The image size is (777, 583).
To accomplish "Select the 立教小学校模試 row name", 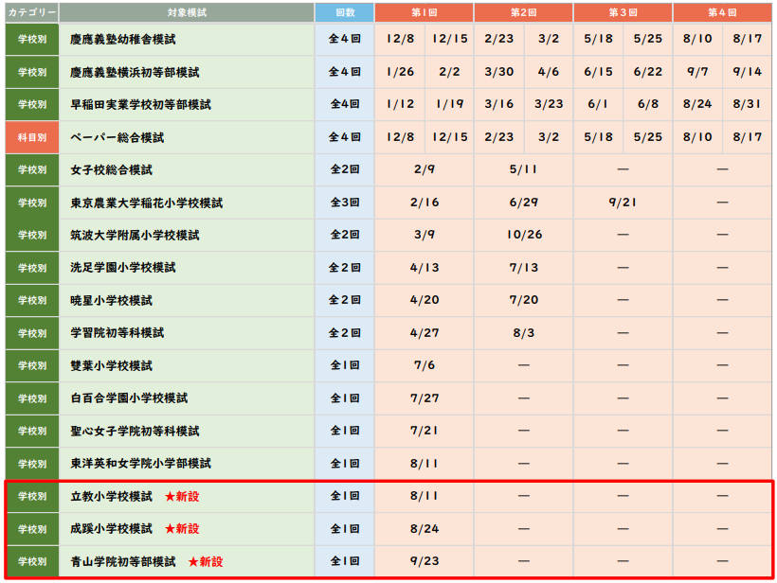I will pyautogui.click(x=112, y=496).
